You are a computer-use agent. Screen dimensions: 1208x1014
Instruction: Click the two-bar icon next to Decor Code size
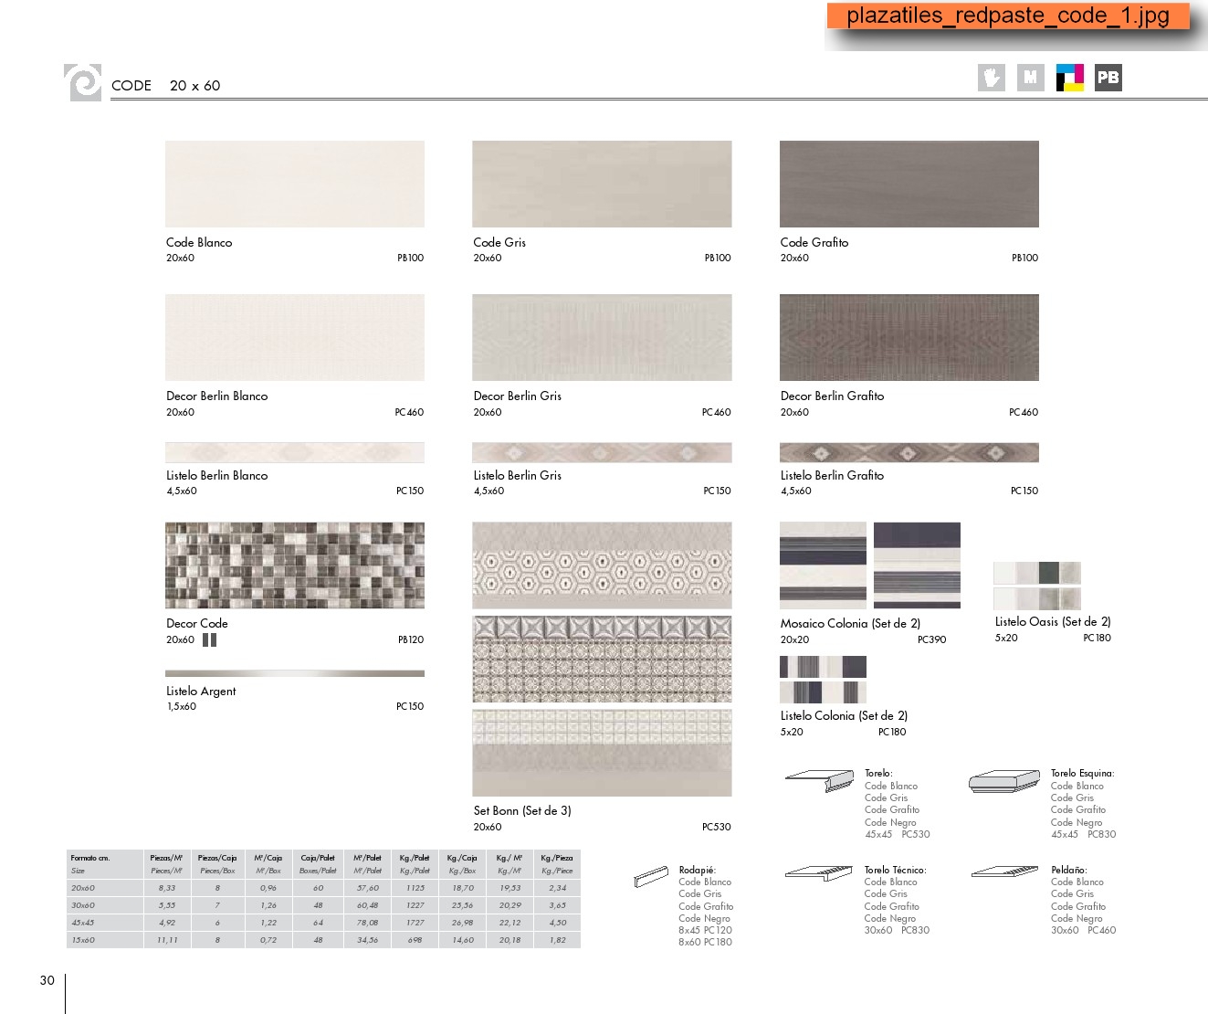point(209,639)
